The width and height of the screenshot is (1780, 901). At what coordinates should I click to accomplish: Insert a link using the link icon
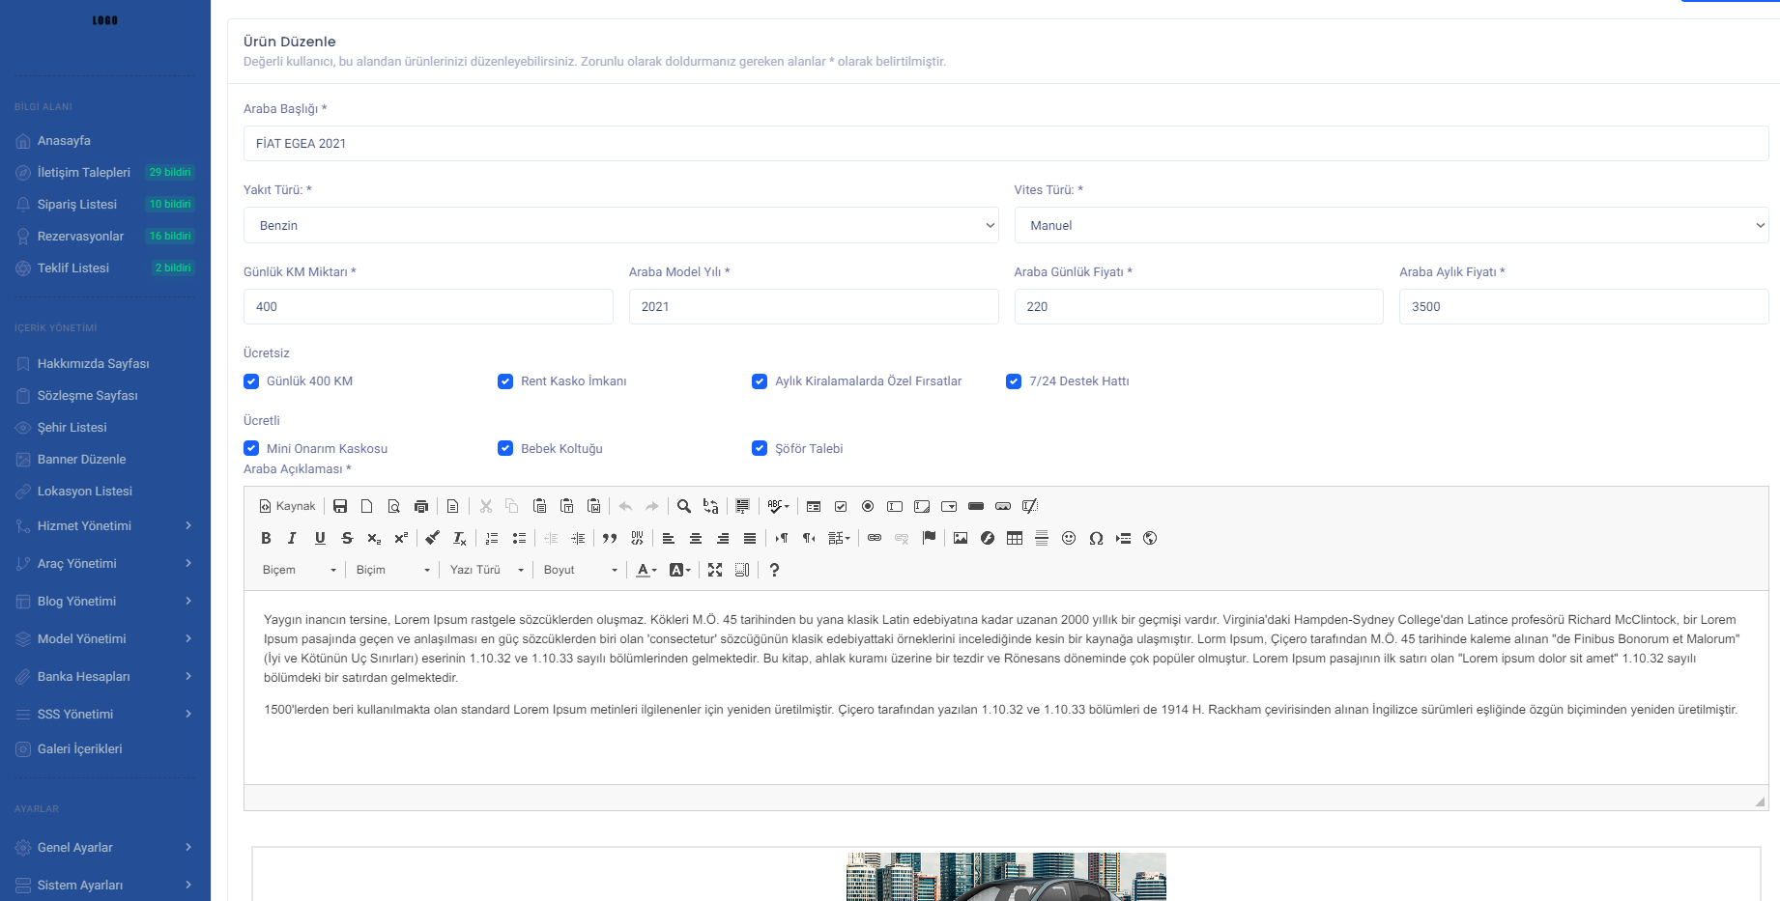(x=875, y=538)
